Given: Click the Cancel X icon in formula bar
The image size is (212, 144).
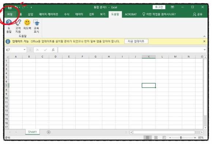Looking at the screenshot, I should pyautogui.click(x=37, y=50).
